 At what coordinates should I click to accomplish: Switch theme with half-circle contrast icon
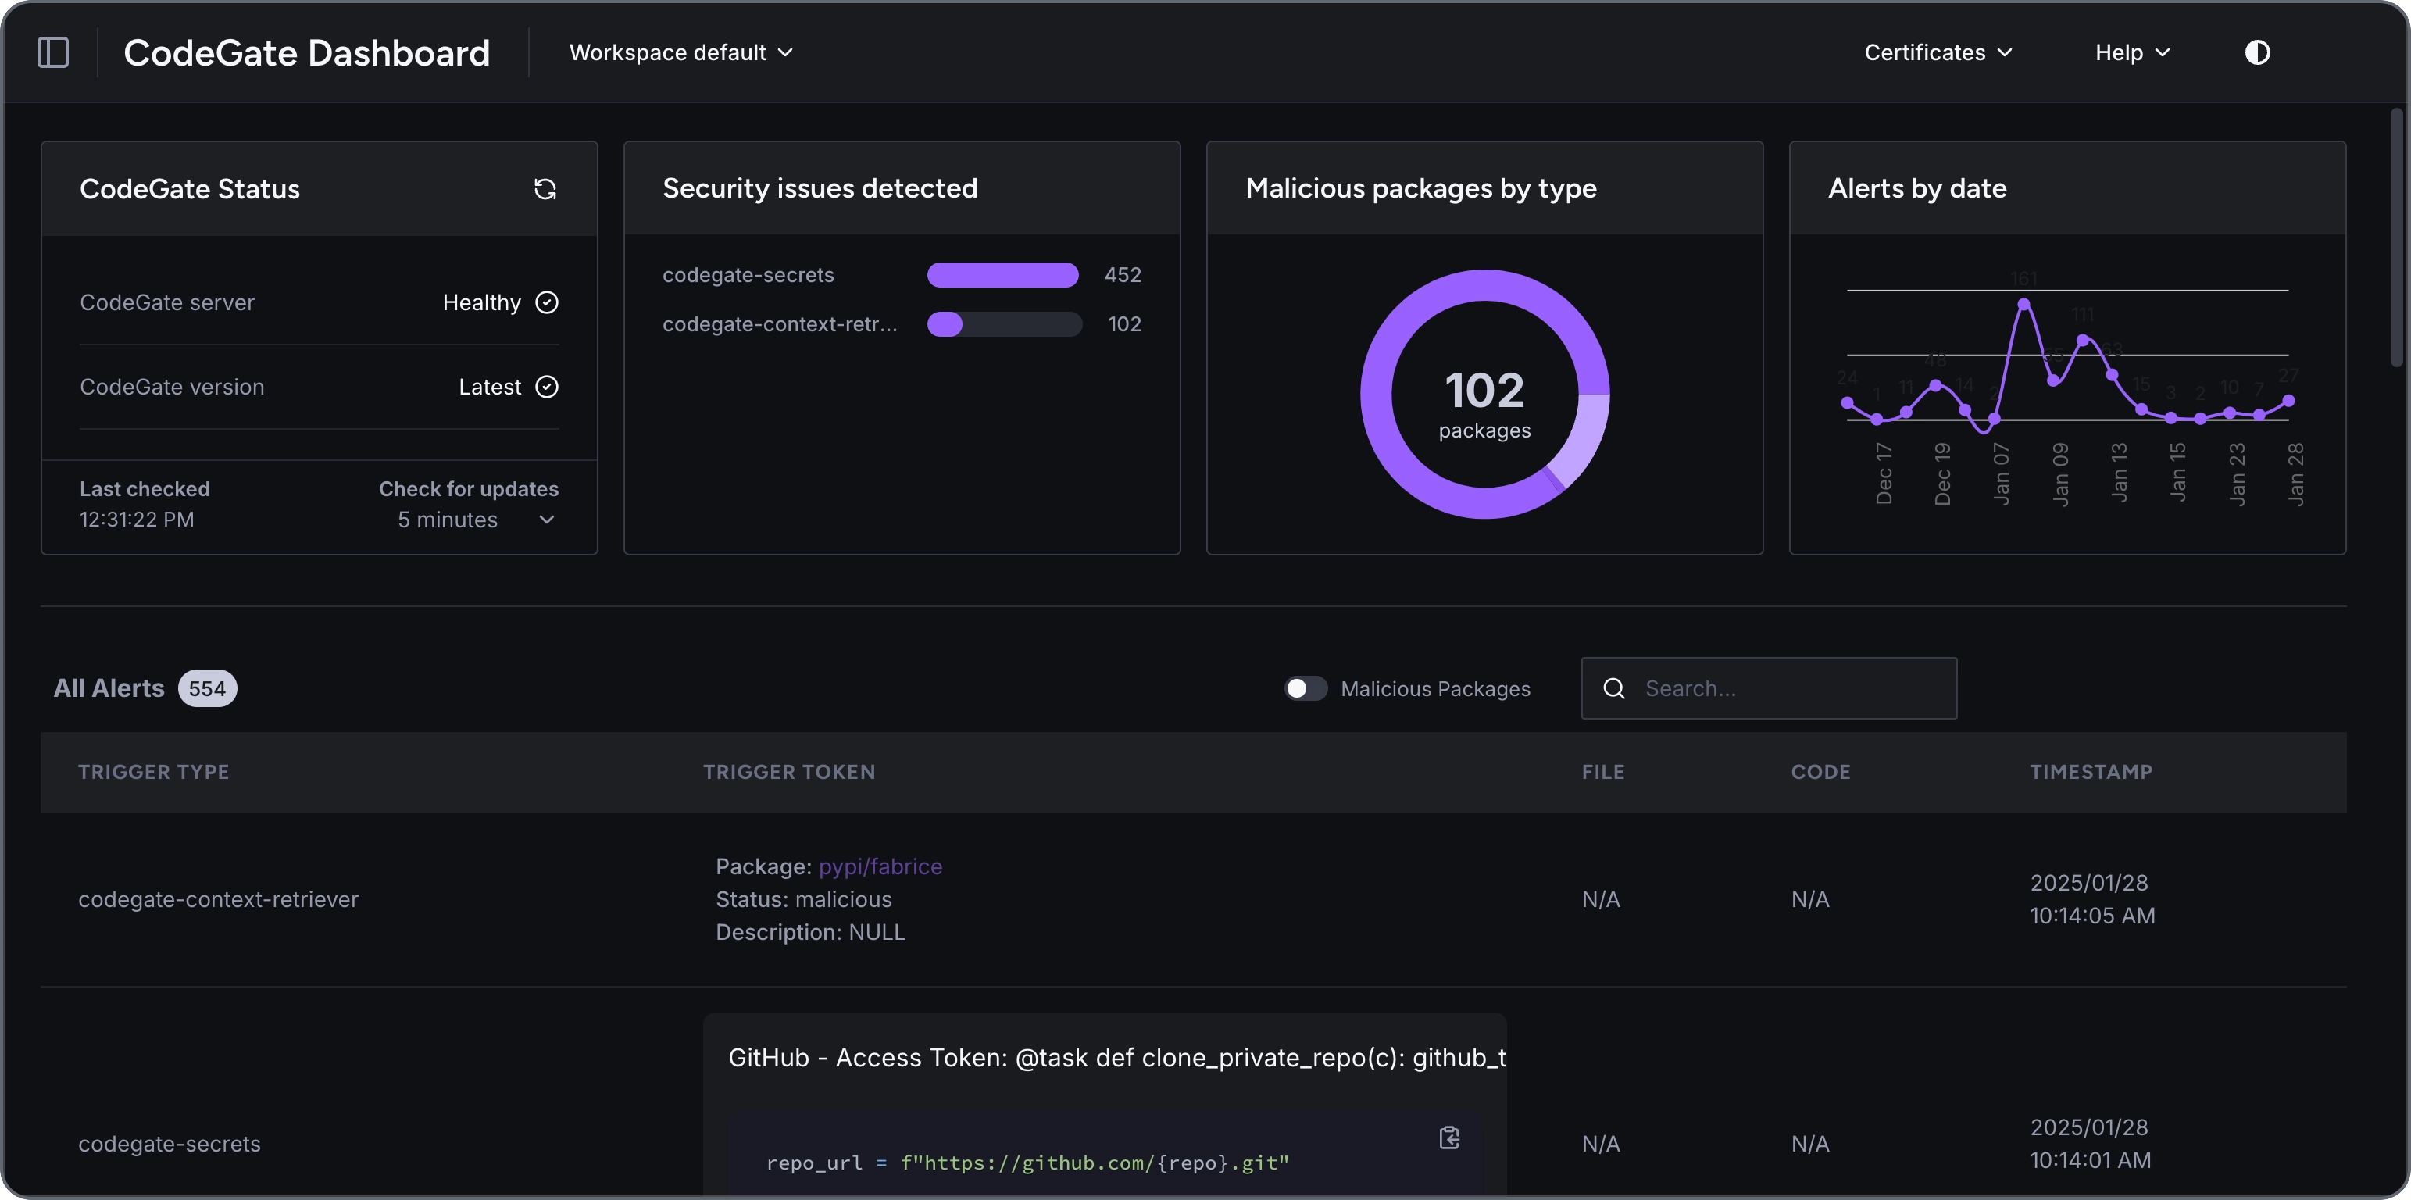[2256, 52]
